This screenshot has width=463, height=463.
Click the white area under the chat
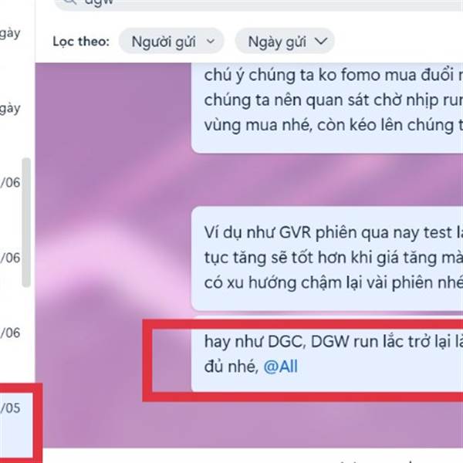pos(251,455)
